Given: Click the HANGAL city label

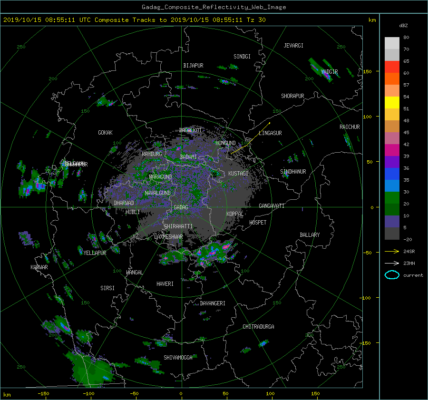Looking at the screenshot, I should (x=134, y=273).
